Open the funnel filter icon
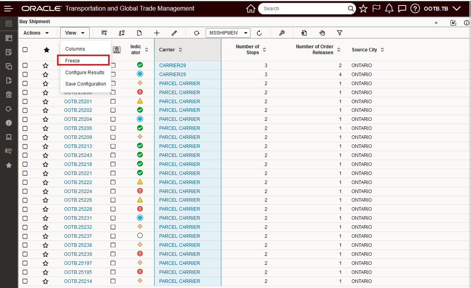 click(339, 33)
